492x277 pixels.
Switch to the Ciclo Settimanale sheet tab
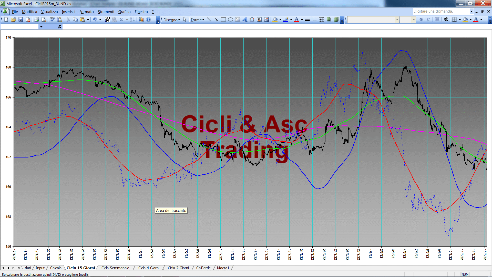point(115,268)
